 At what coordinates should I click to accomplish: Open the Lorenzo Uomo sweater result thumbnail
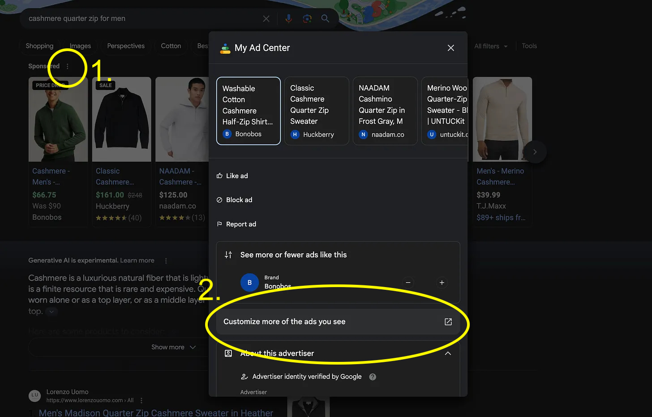click(x=309, y=407)
